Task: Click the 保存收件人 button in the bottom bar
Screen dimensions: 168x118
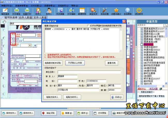Action: [x=27, y=113]
